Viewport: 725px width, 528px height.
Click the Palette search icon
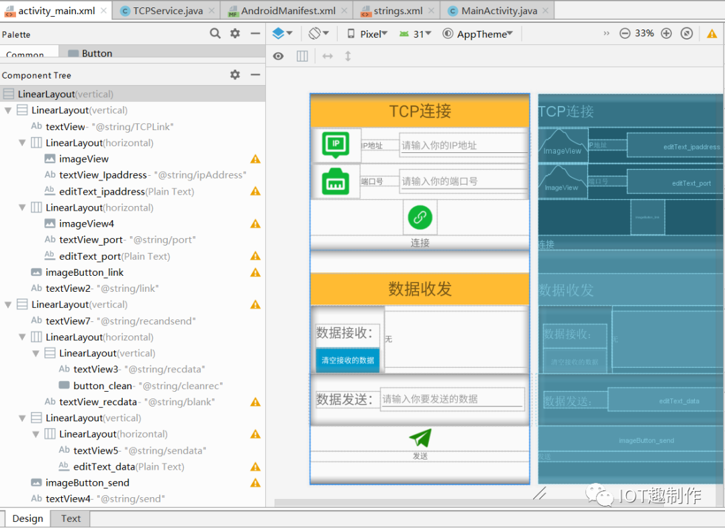(x=215, y=34)
